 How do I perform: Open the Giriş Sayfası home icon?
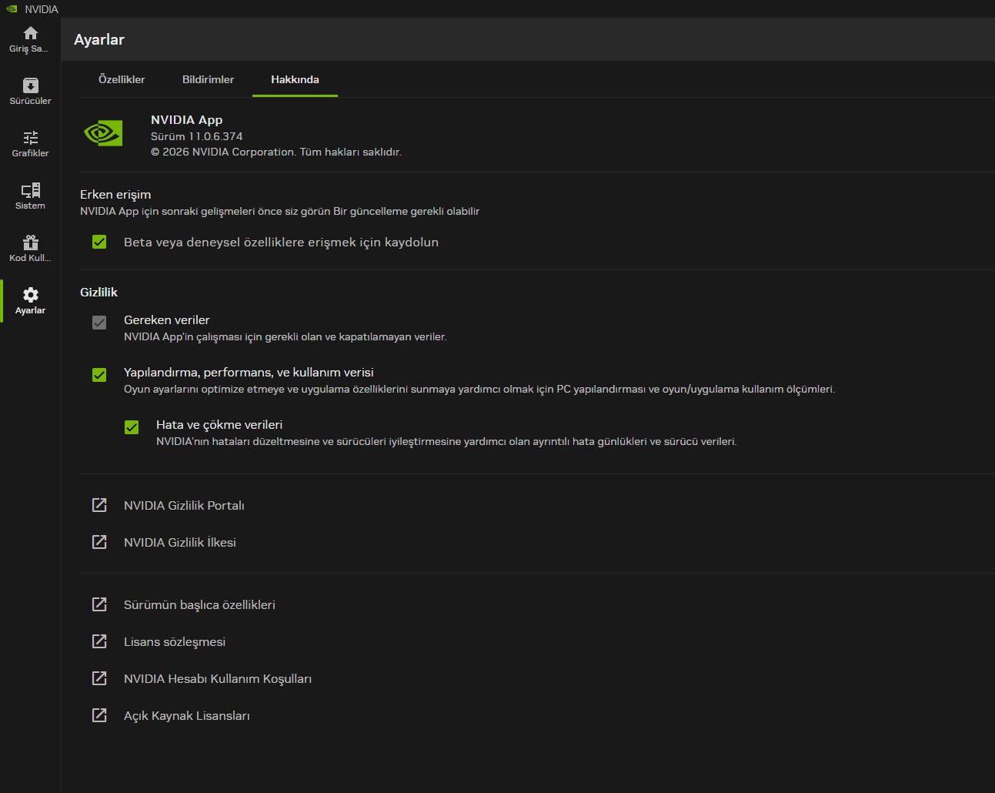[x=31, y=33]
